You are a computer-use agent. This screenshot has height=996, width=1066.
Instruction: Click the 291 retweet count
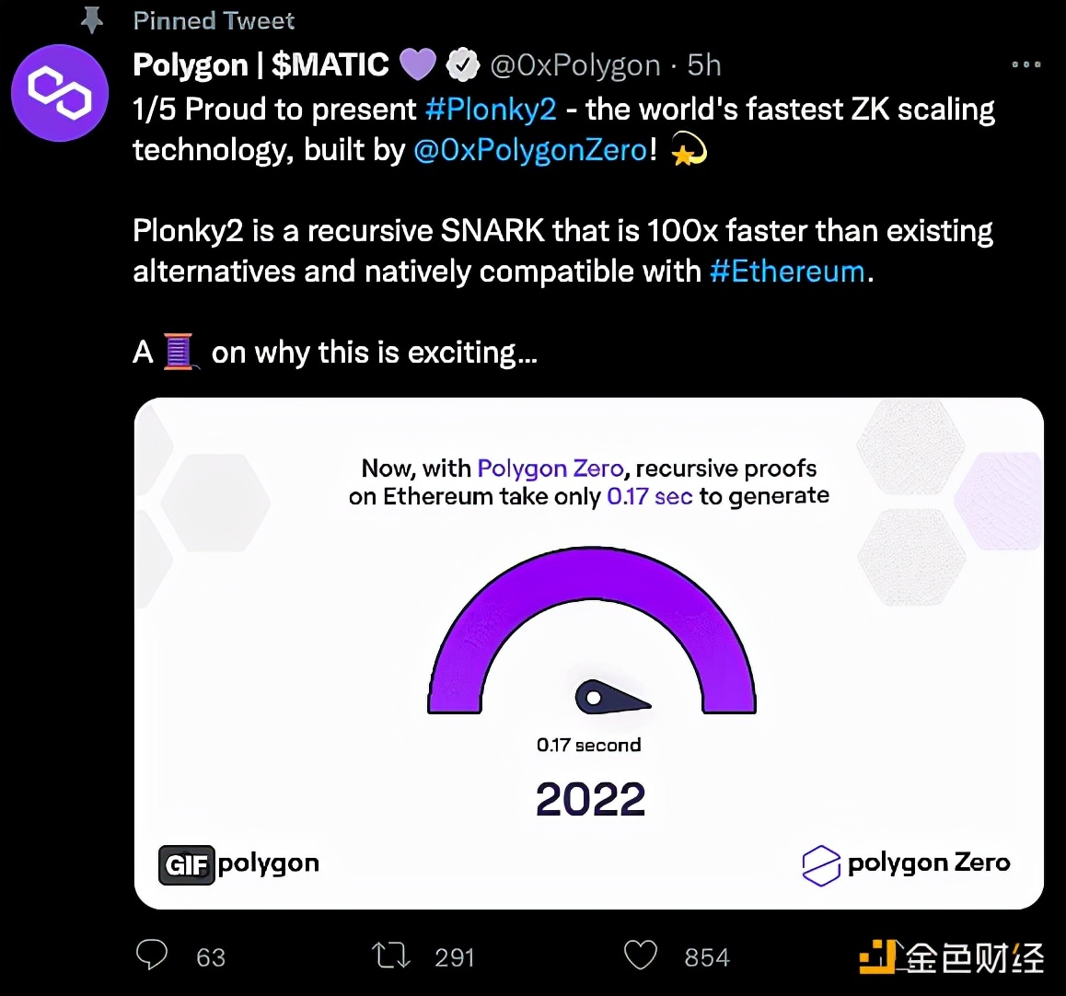pyautogui.click(x=454, y=957)
